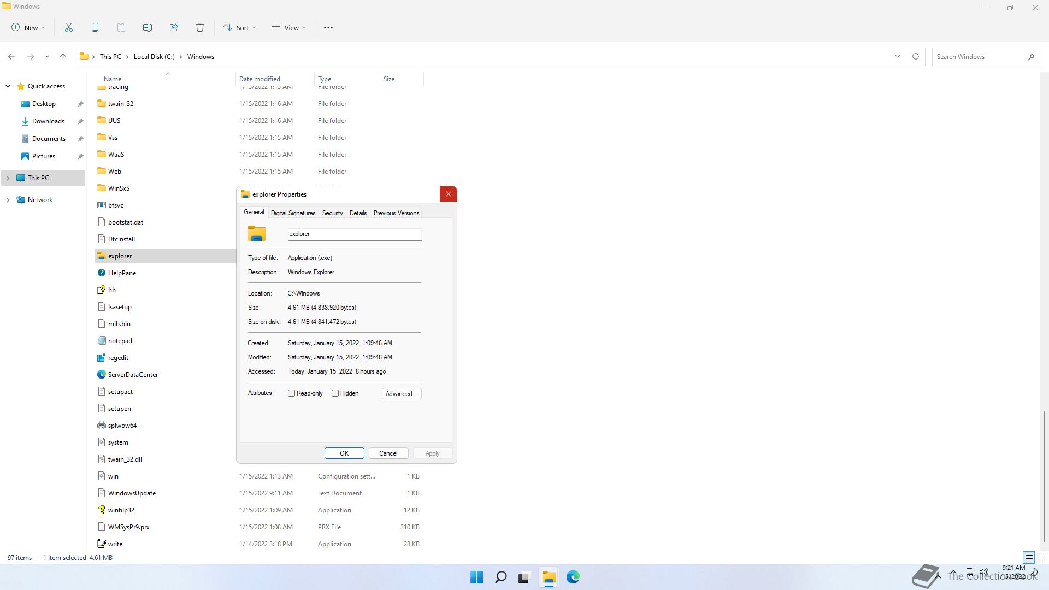The width and height of the screenshot is (1049, 590).
Task: Select the notepad file row
Action: click(x=120, y=341)
